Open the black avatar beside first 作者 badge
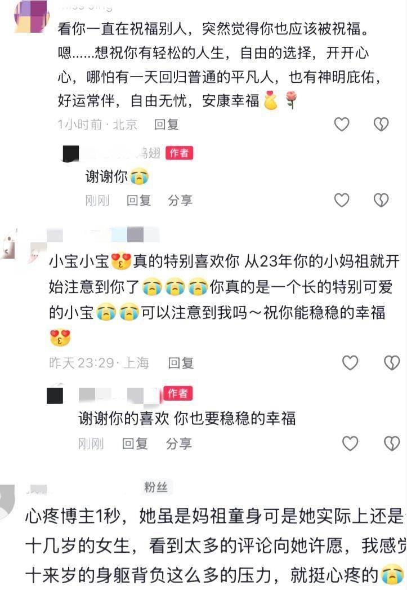 [x=70, y=154]
